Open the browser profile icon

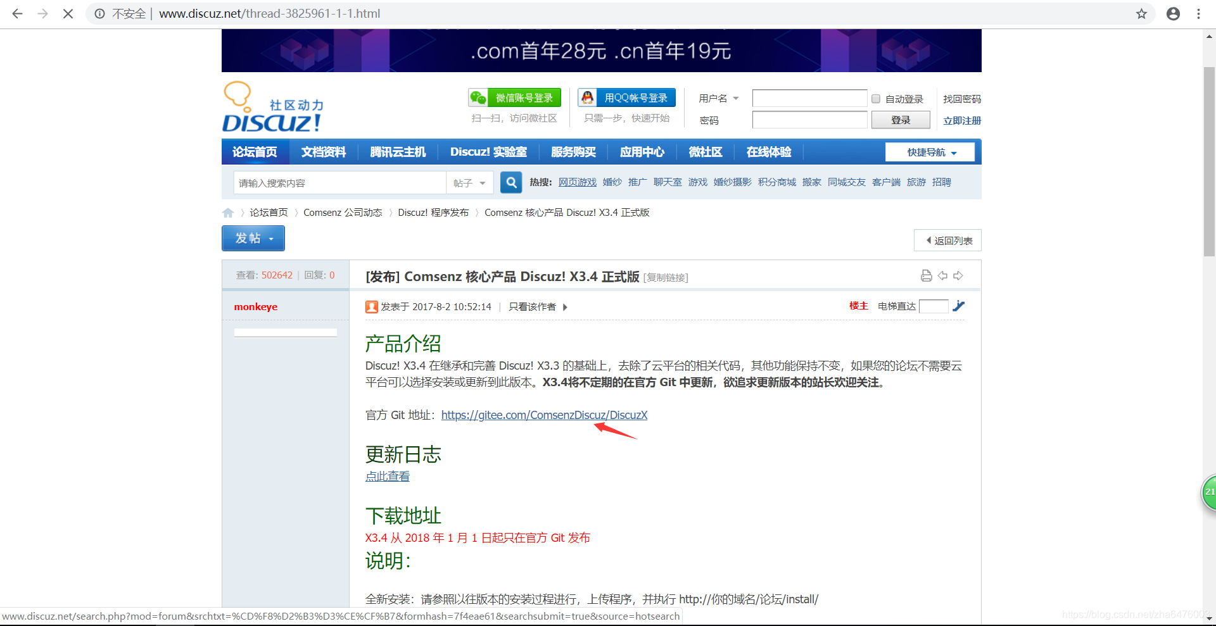[1173, 13]
